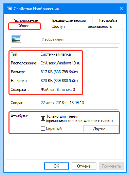Click the На диске: label
130x176 pixels.
tap(19, 81)
